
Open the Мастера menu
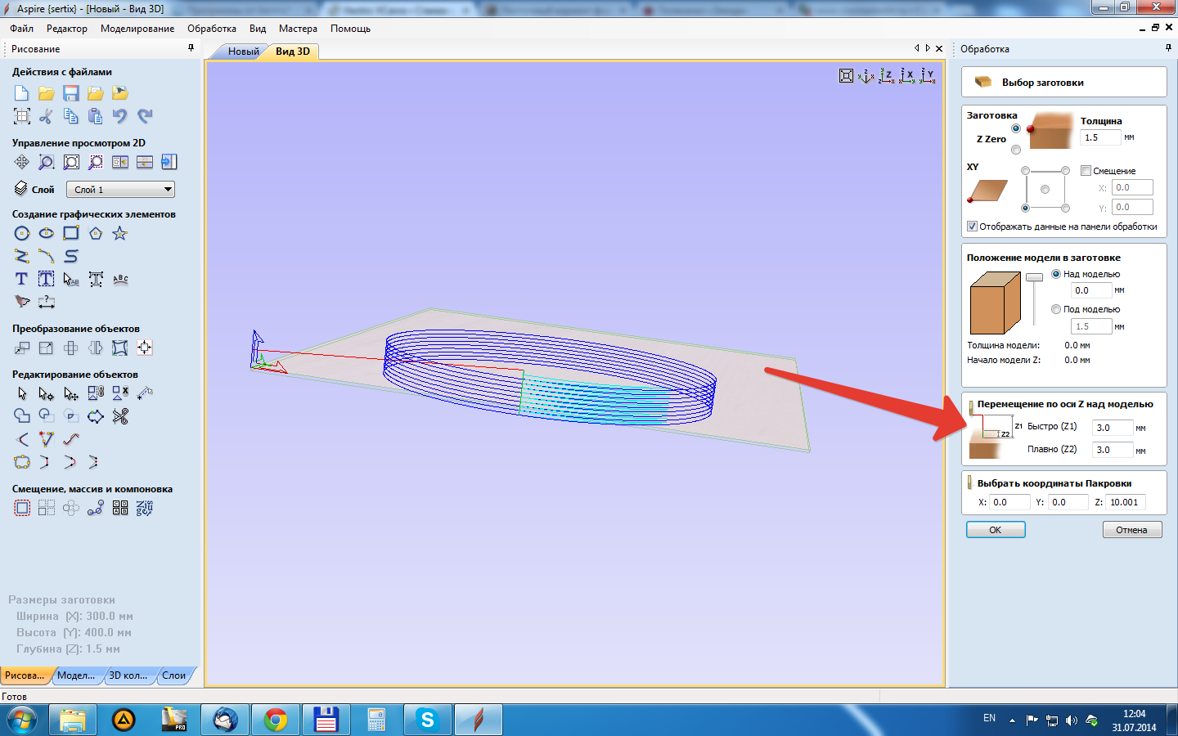coord(298,29)
